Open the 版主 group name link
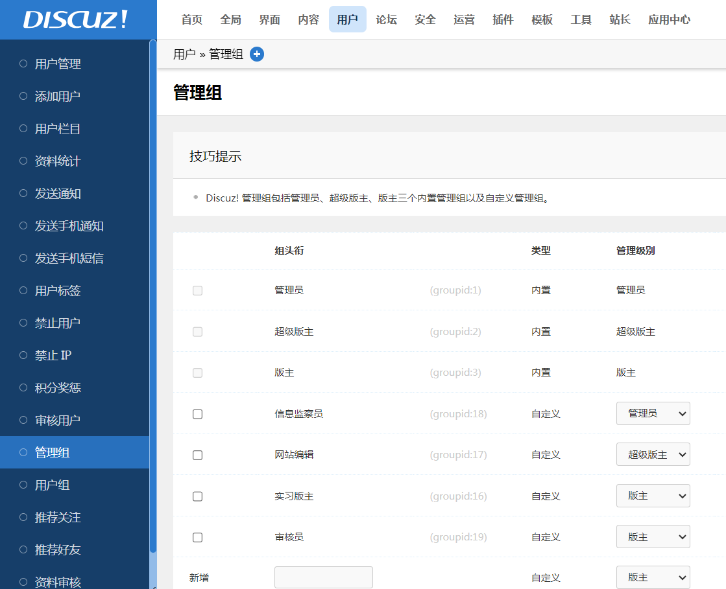This screenshot has height=589, width=726. (284, 372)
